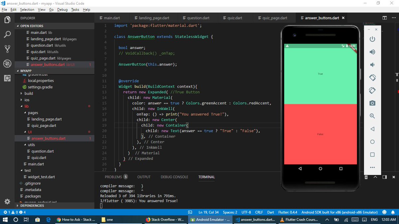Tap the red False button in emulator
The height and width of the screenshot is (224, 399).
tap(321, 134)
